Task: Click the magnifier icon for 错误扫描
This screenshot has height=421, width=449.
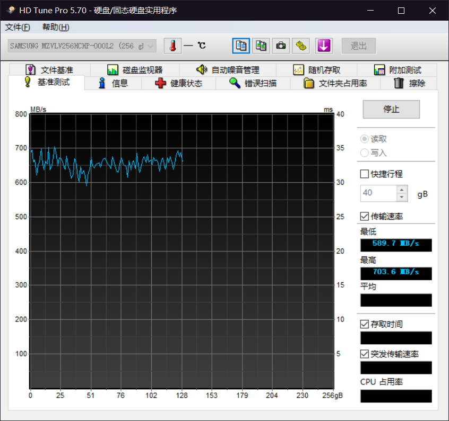Action: 235,83
